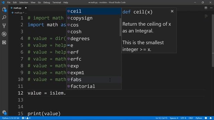Open the editor more actions ellipsis
This screenshot has width=214, height=120.
pyautogui.click(x=211, y=8)
